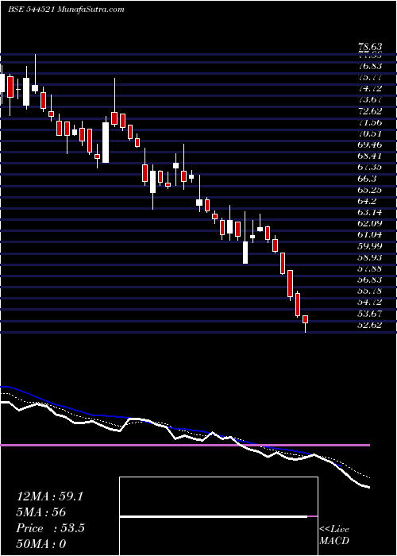Select the 76.83 price level label
The width and height of the screenshot is (397, 556).
click(370, 66)
